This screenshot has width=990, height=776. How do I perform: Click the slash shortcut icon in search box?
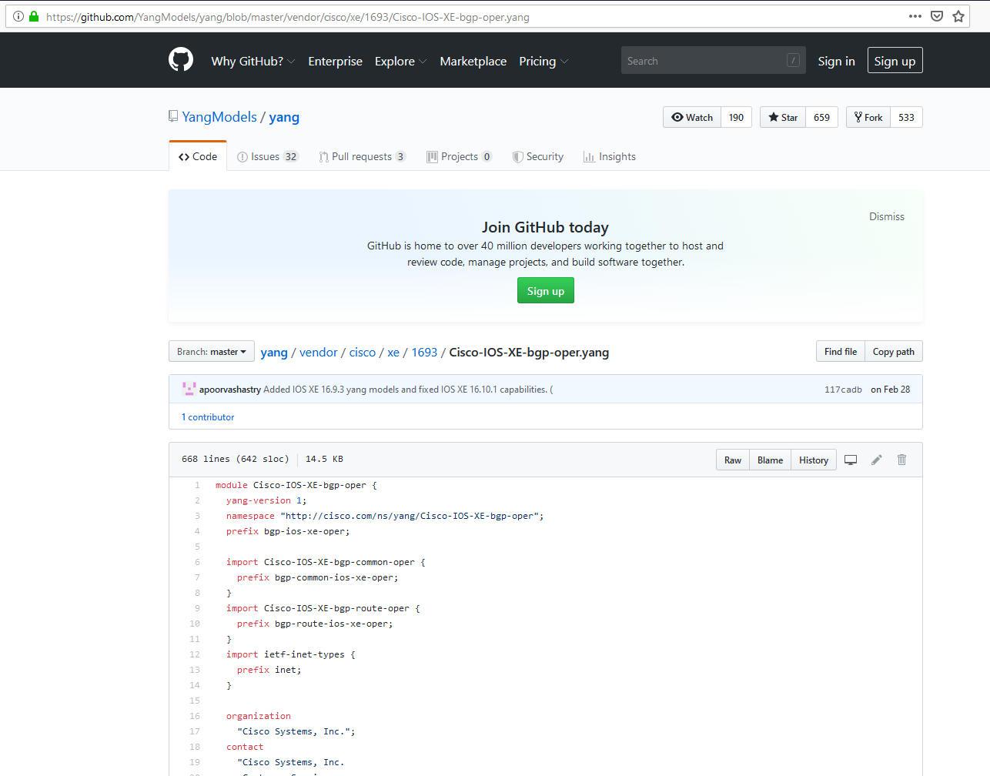coord(793,60)
